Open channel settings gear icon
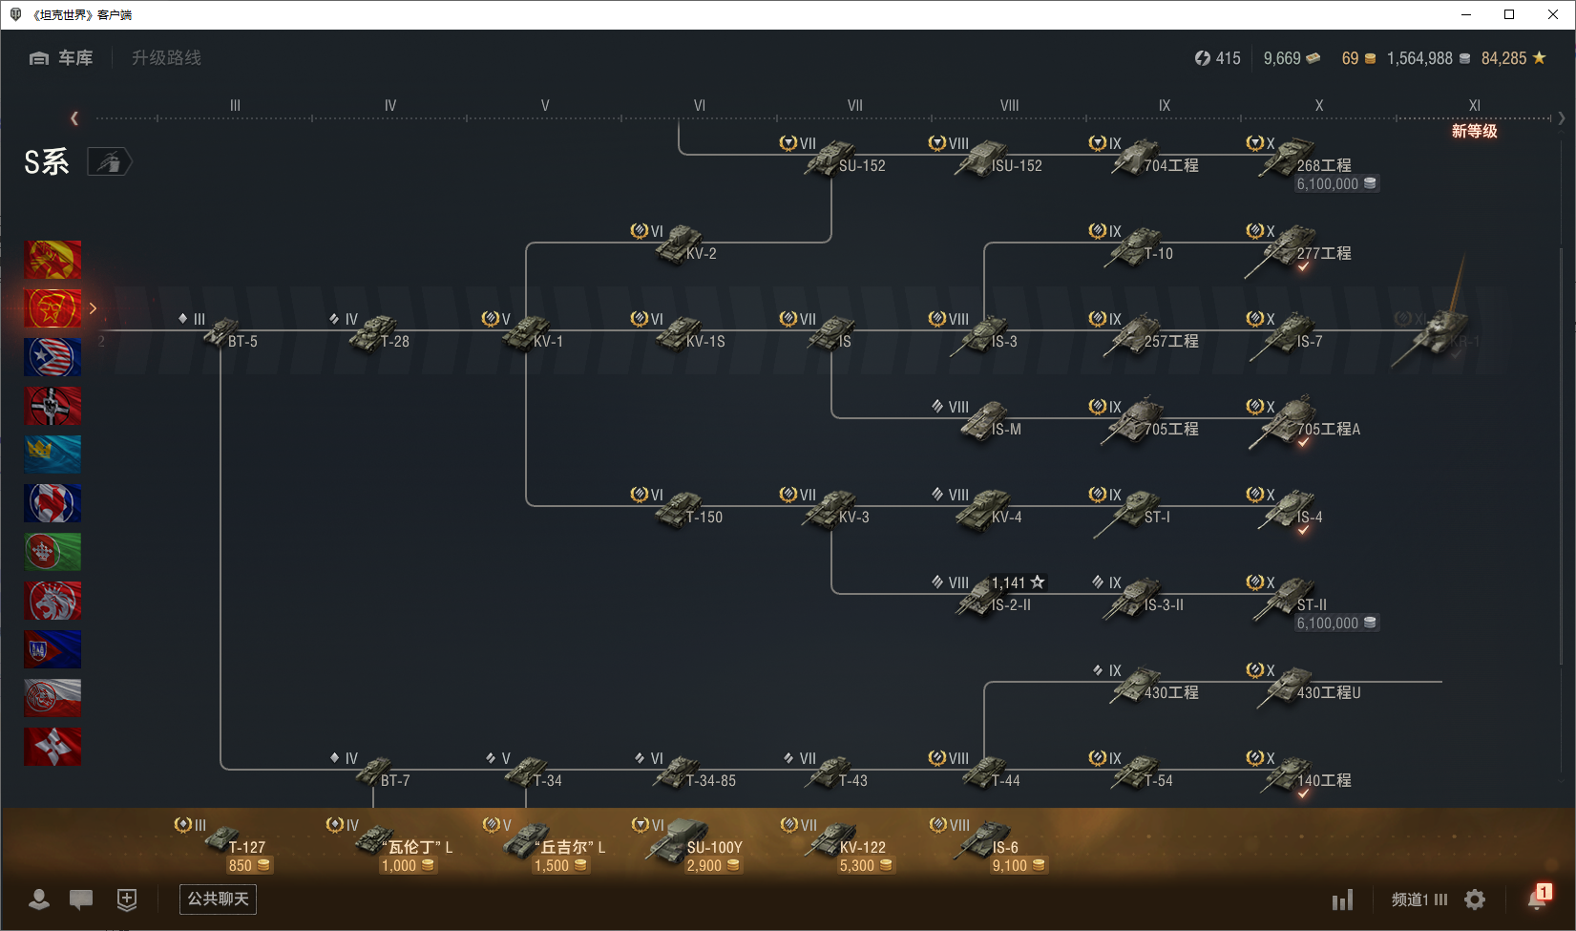This screenshot has width=1576, height=931. [x=1475, y=899]
